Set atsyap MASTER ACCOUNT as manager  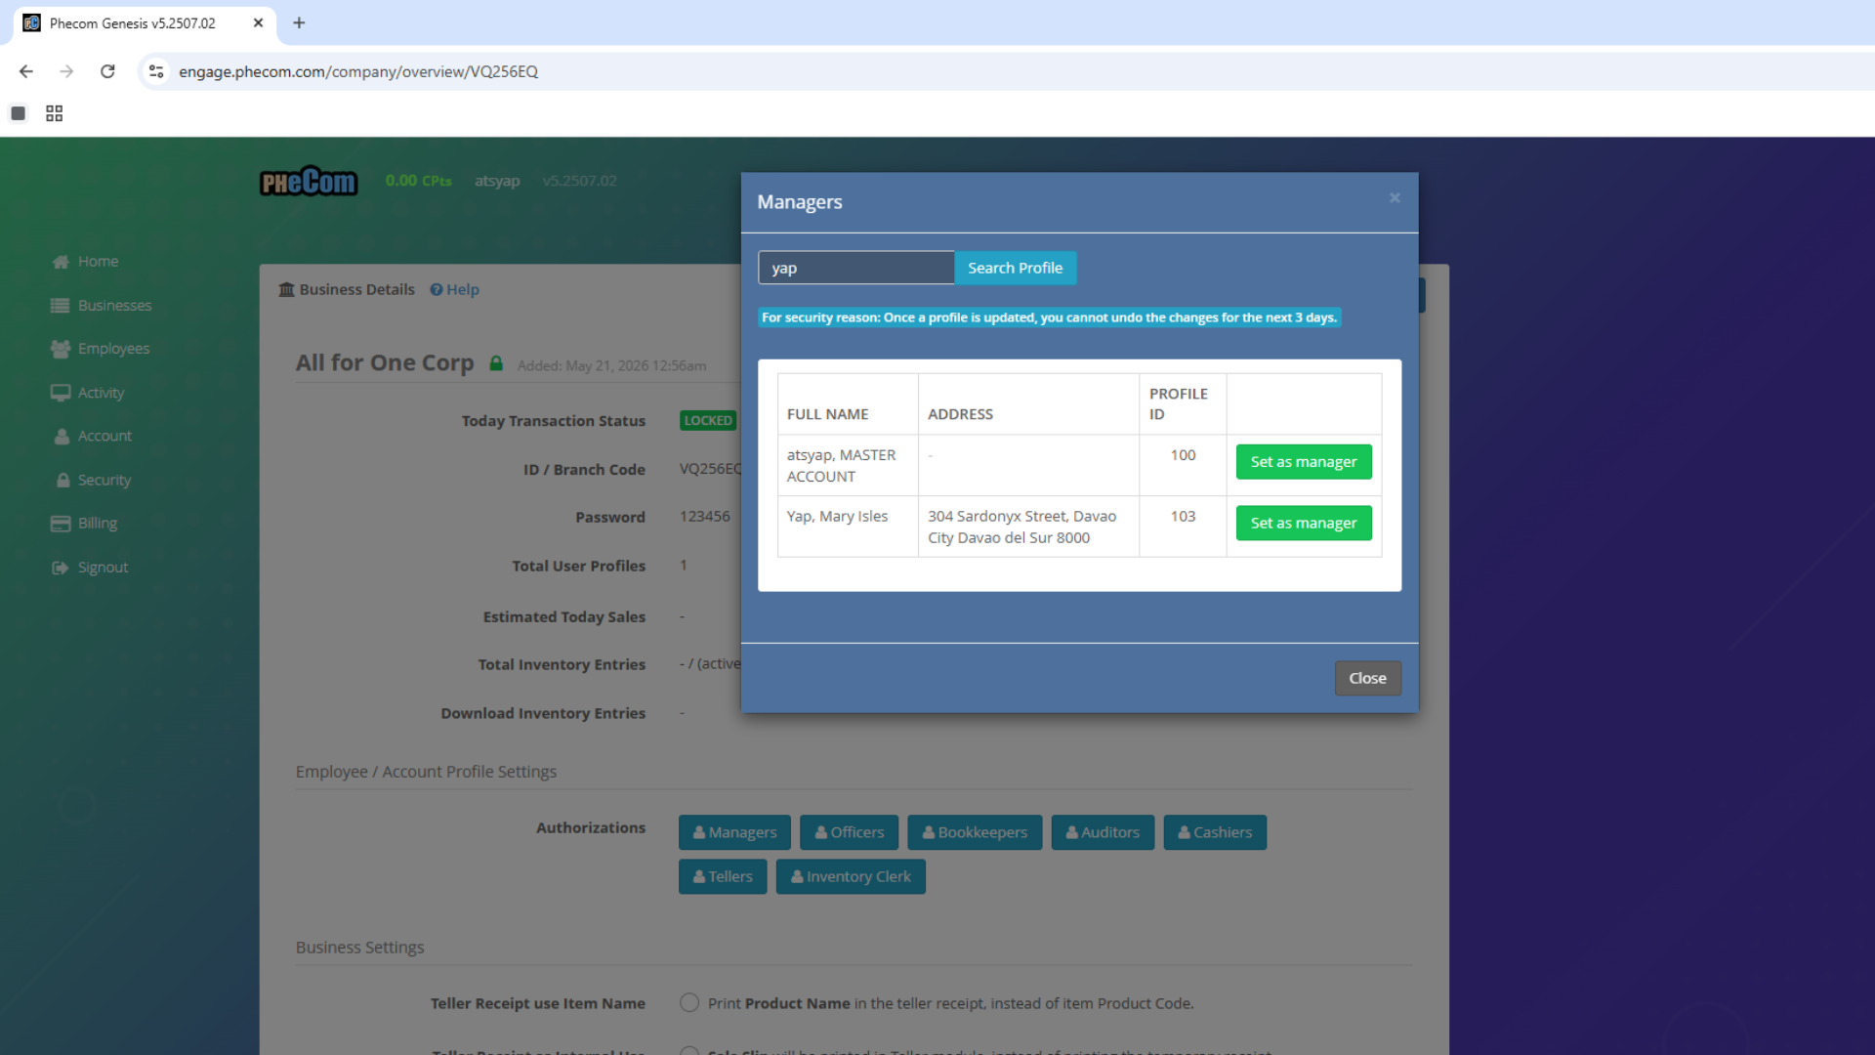coord(1304,462)
